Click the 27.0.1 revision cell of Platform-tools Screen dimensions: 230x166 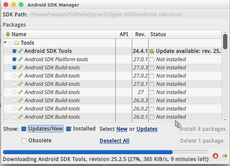pos(141,59)
